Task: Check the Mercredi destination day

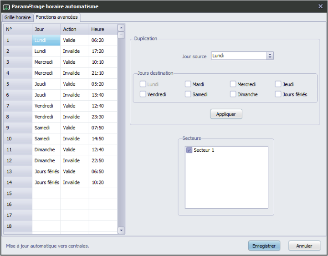Action: [233, 84]
